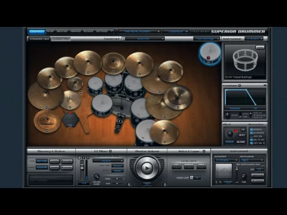Open the EZ Mixer title menu square
This screenshot has width=287, height=215.
[111, 151]
